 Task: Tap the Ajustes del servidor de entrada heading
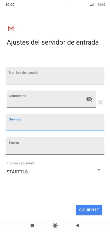point(53,42)
